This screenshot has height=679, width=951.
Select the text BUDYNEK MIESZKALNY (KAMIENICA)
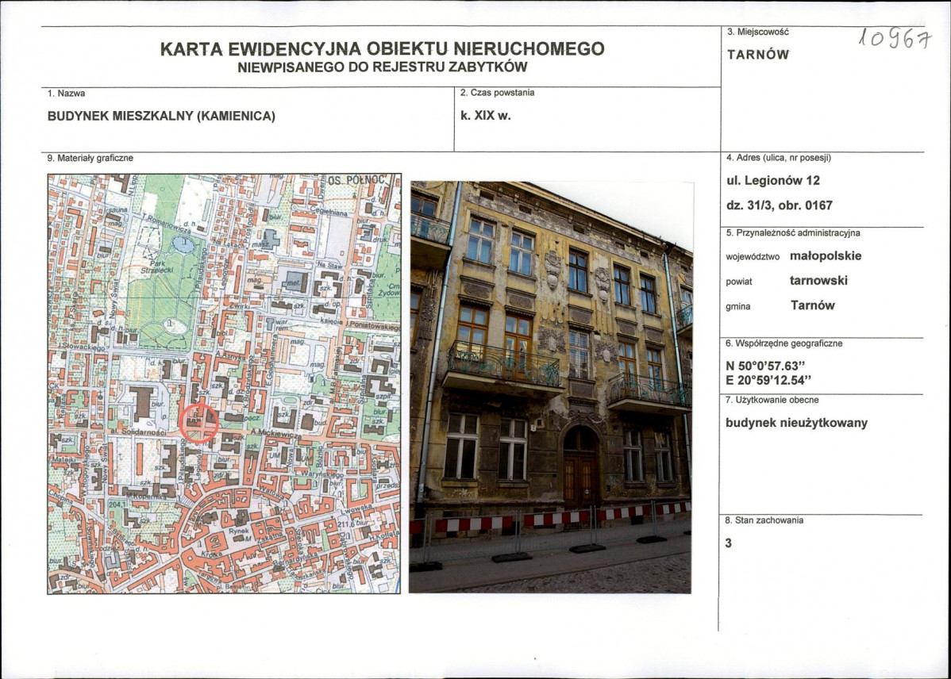coord(161,117)
